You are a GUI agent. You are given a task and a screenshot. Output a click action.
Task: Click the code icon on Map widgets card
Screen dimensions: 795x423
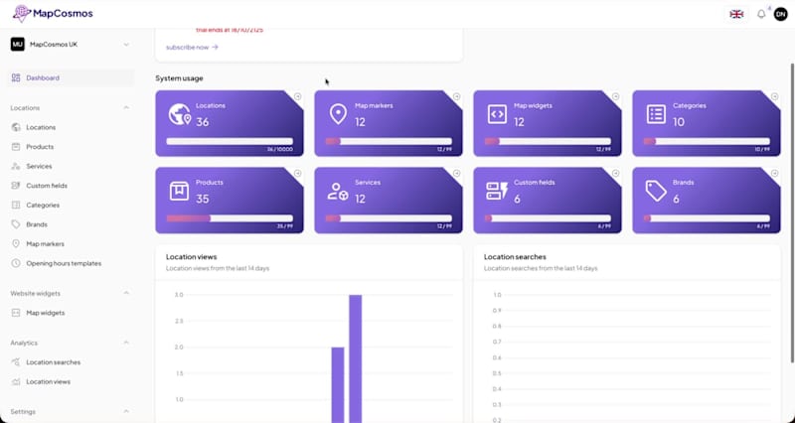click(497, 114)
